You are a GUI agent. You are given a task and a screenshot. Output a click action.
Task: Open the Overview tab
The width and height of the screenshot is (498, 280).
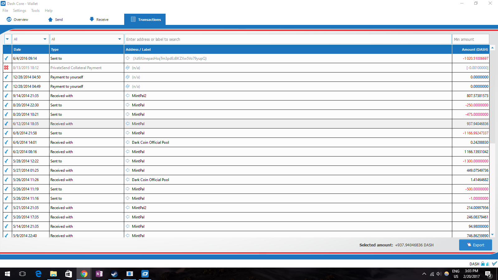(x=17, y=20)
